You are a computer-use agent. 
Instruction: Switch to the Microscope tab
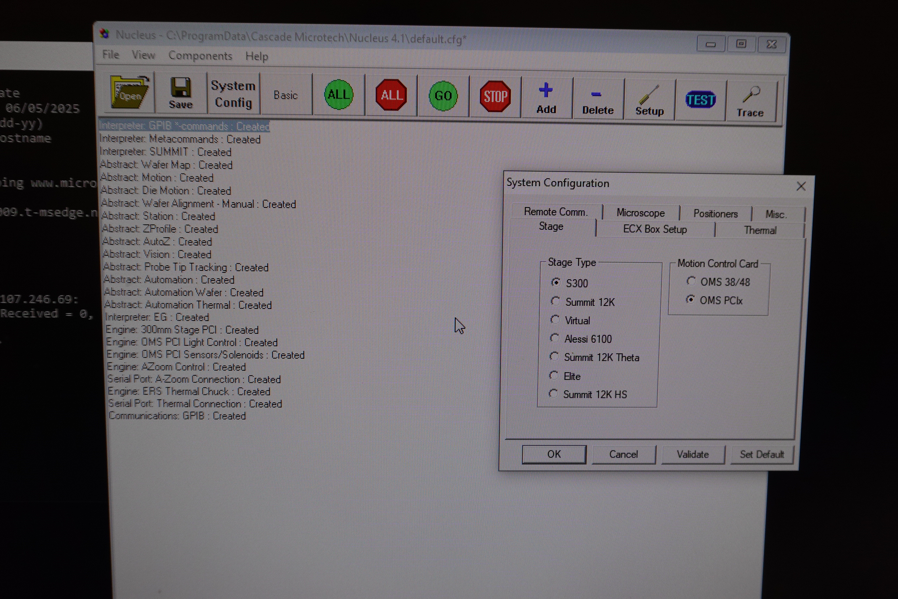(x=640, y=213)
